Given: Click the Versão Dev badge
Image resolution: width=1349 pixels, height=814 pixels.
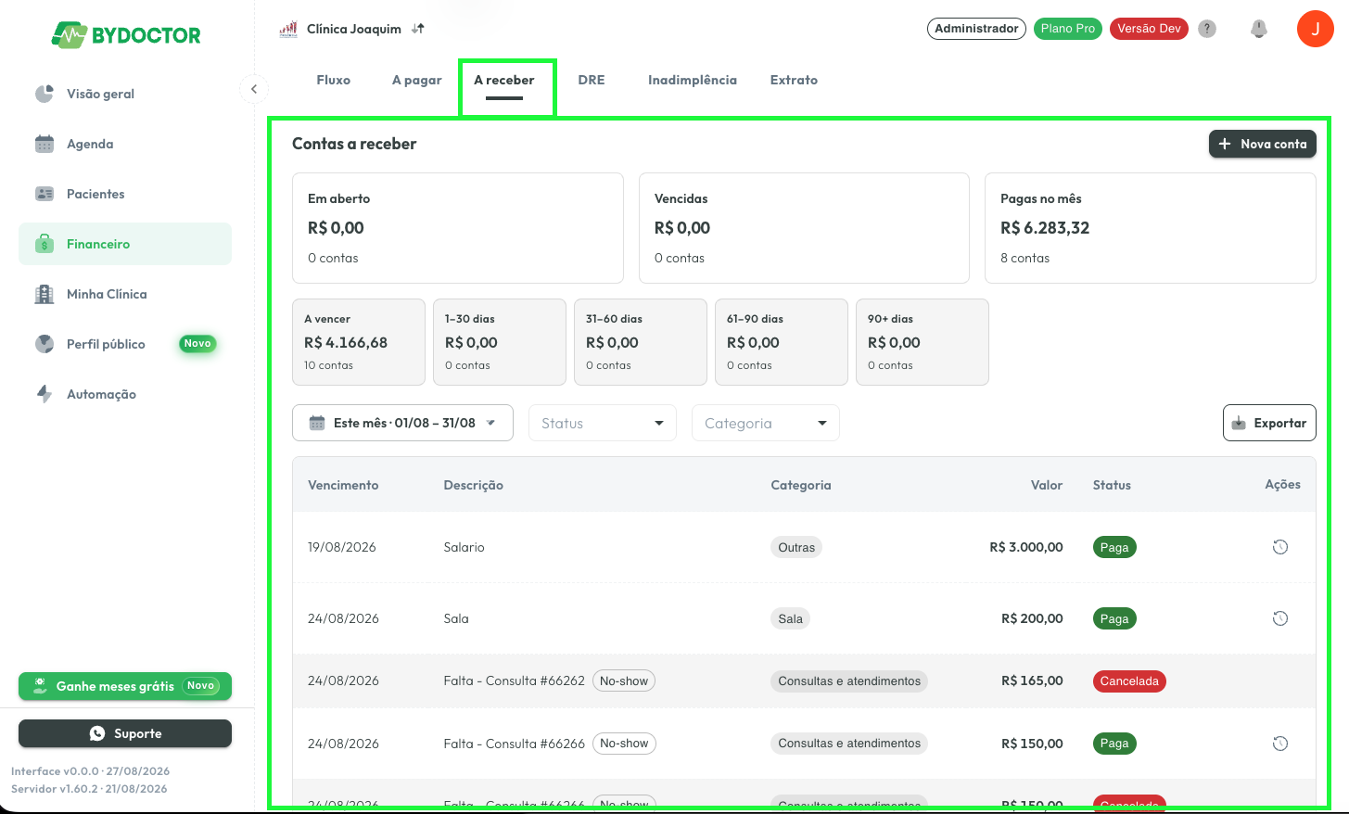Looking at the screenshot, I should [1149, 29].
